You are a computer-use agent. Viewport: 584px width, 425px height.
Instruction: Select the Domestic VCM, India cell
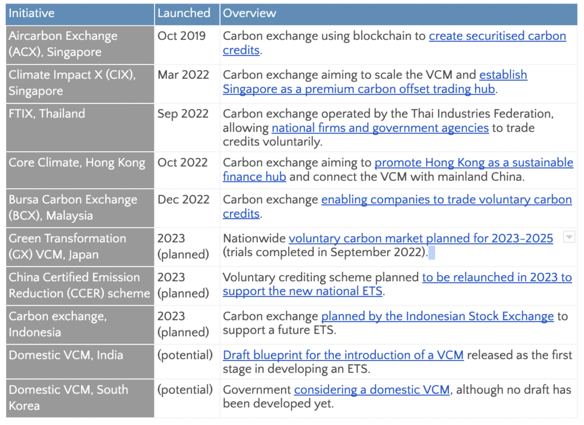tap(66, 355)
